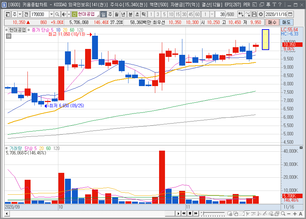Click the save chart floppy disk icon
Image resolution: width=306 pixels, height=219 pixels.
click(254, 14)
